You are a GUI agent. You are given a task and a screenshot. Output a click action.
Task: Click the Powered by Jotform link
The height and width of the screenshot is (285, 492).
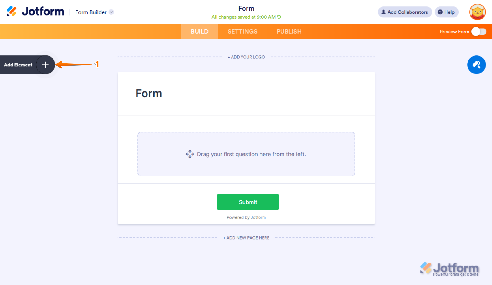(246, 217)
